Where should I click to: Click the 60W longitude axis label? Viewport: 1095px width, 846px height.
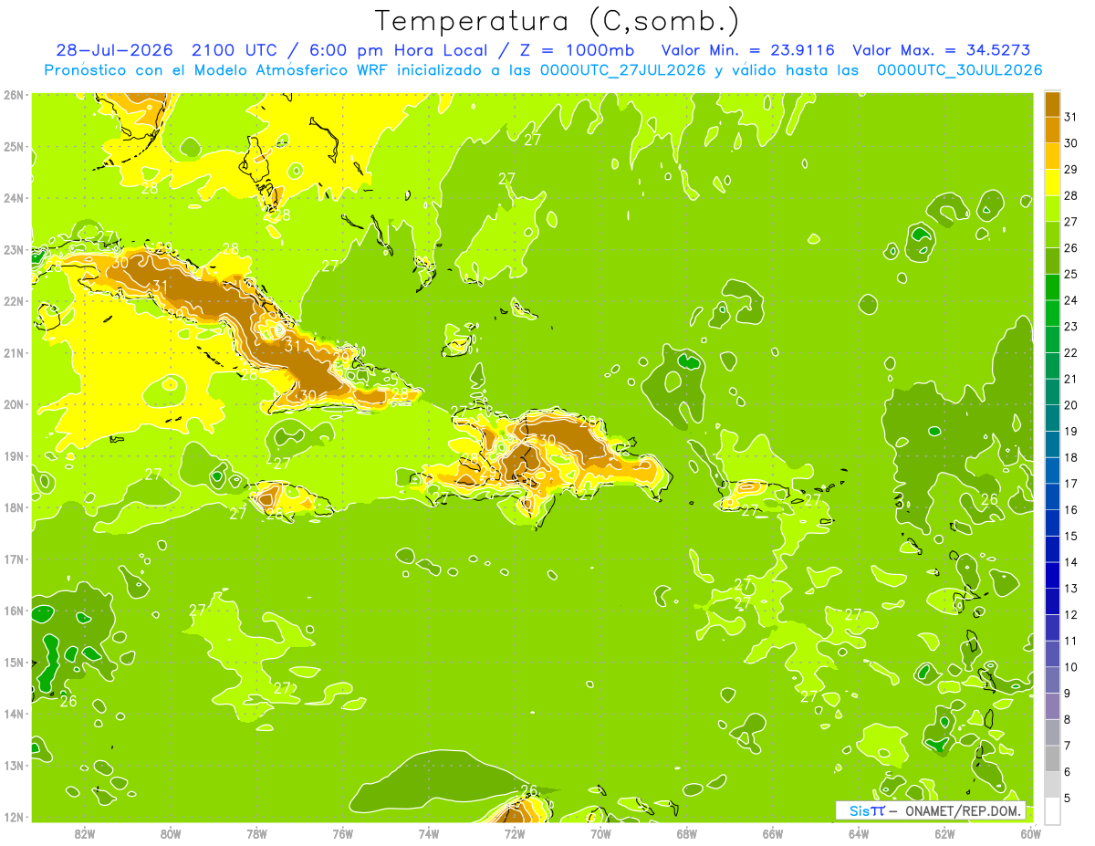(x=1030, y=833)
